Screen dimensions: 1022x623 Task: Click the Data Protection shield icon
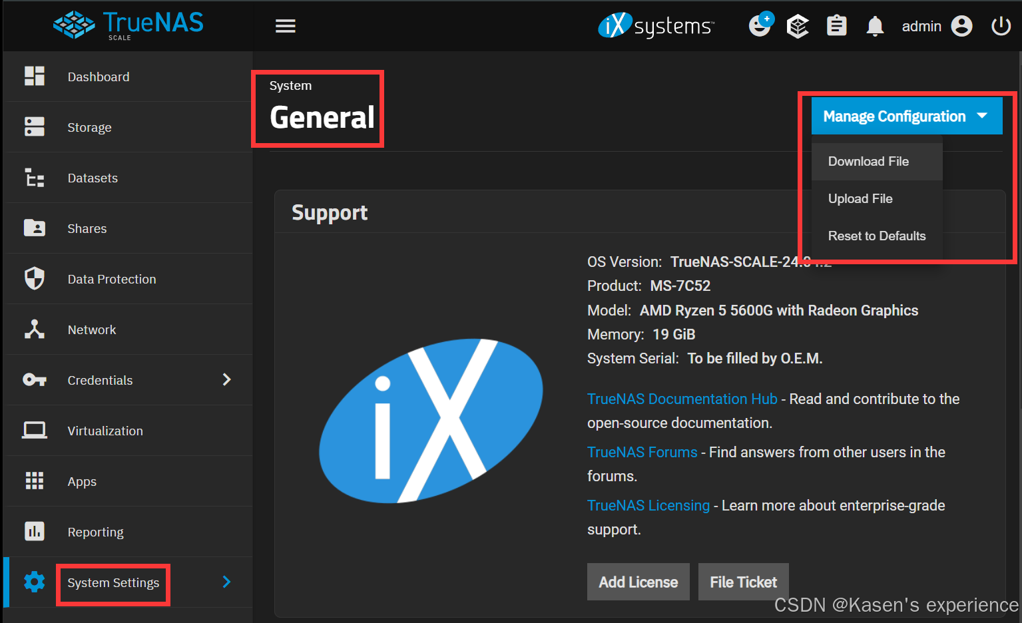pyautogui.click(x=35, y=278)
